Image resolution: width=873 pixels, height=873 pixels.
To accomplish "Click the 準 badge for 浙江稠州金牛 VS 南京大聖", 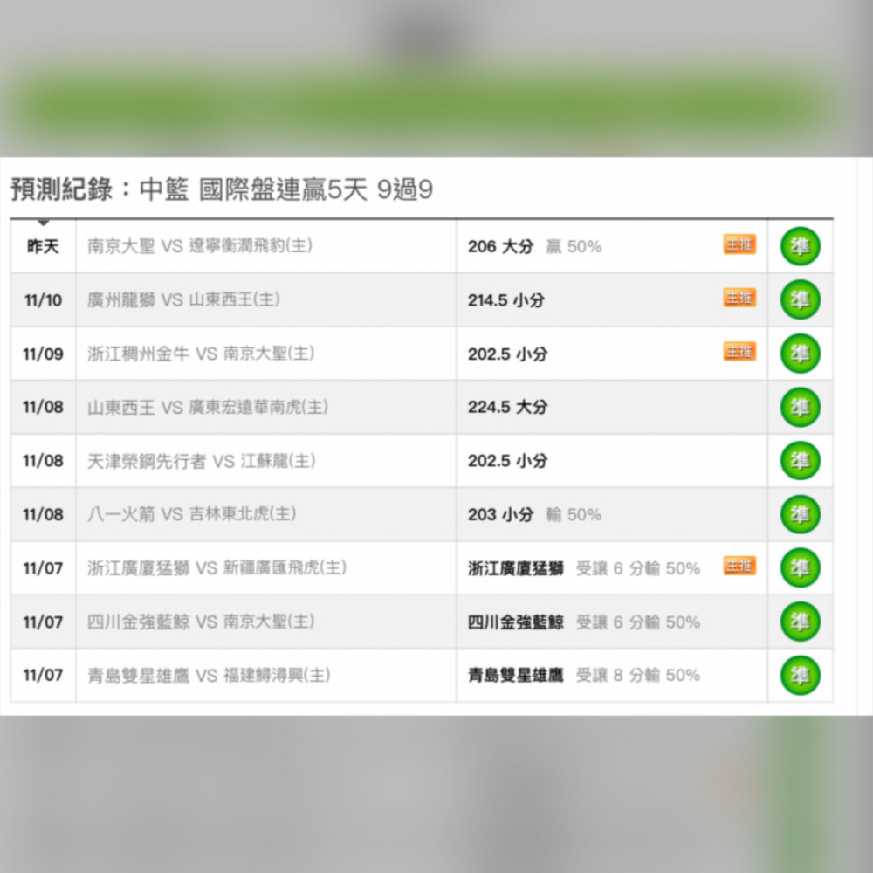I will click(800, 354).
